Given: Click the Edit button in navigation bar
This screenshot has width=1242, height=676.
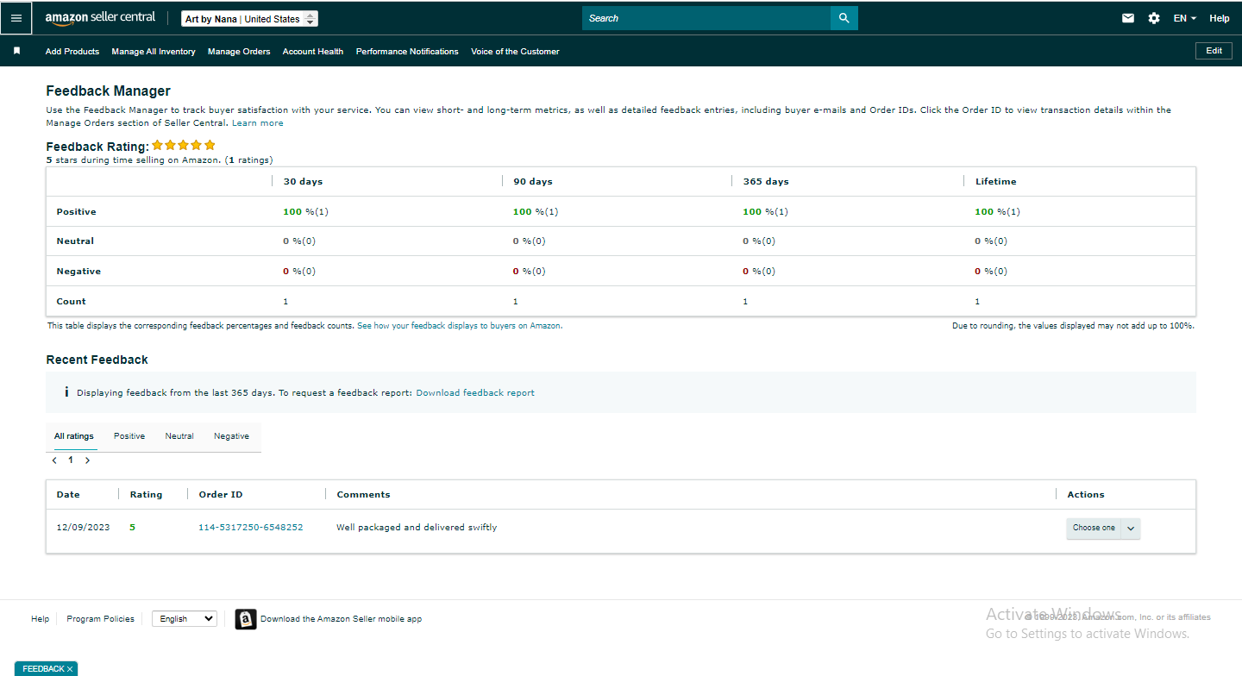Looking at the screenshot, I should coord(1214,51).
